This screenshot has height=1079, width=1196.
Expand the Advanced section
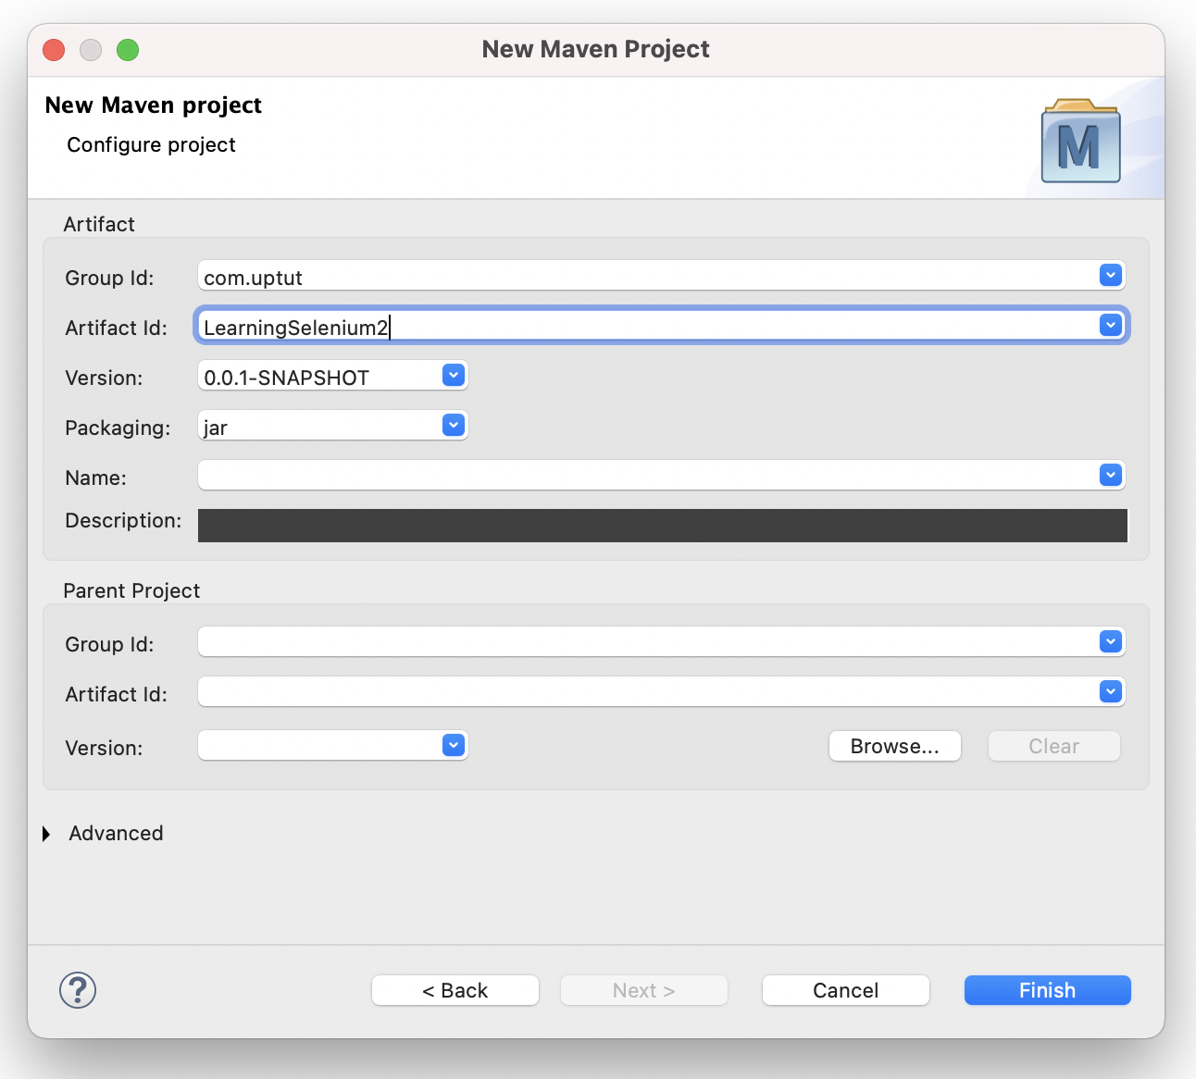tap(47, 834)
